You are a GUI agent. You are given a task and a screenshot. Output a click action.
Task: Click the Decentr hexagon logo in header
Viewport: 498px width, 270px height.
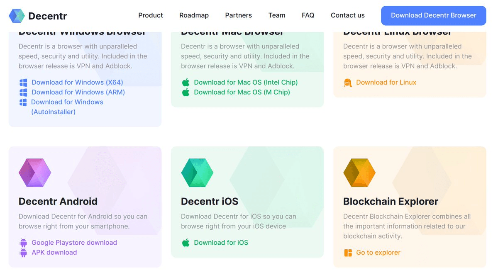coord(17,16)
